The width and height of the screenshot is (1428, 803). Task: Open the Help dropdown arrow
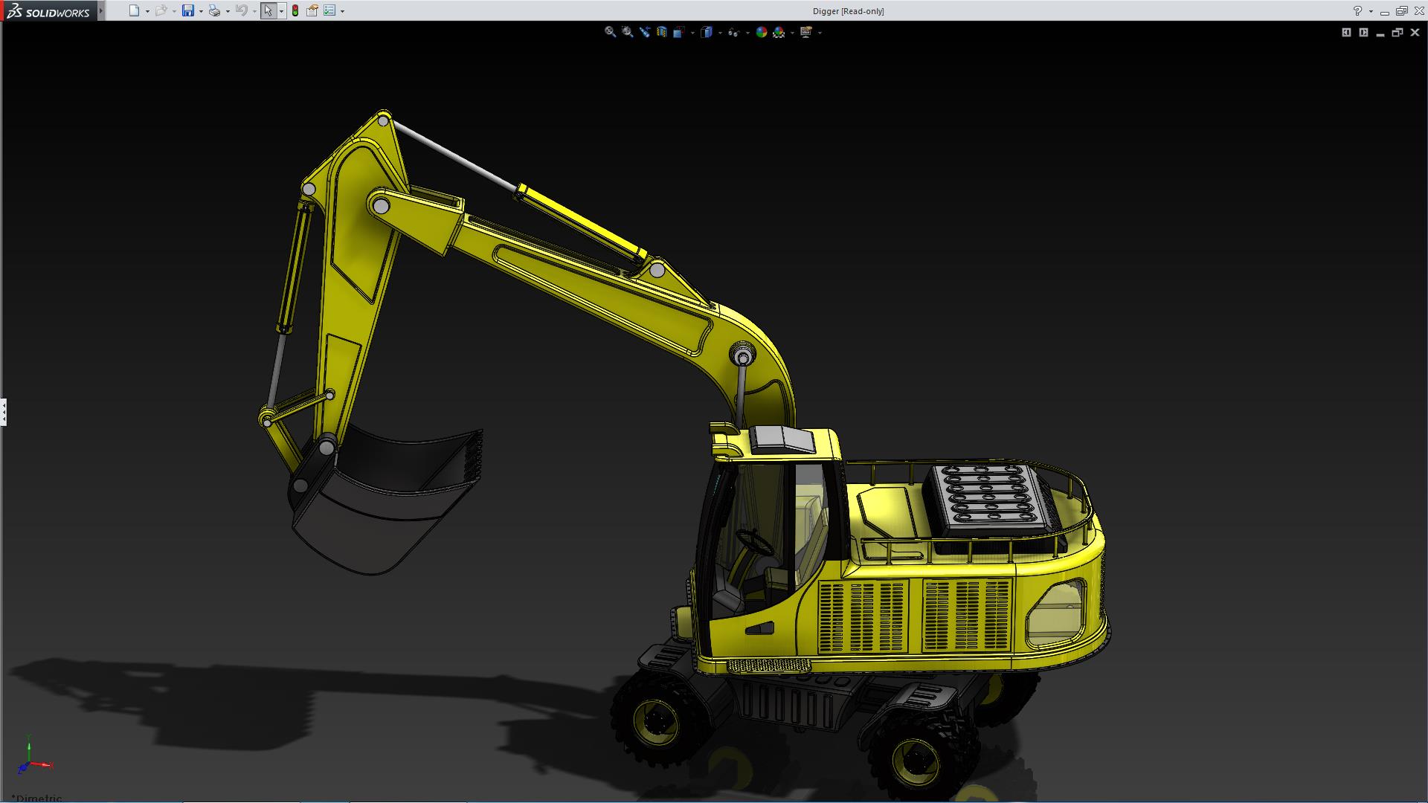click(1371, 11)
